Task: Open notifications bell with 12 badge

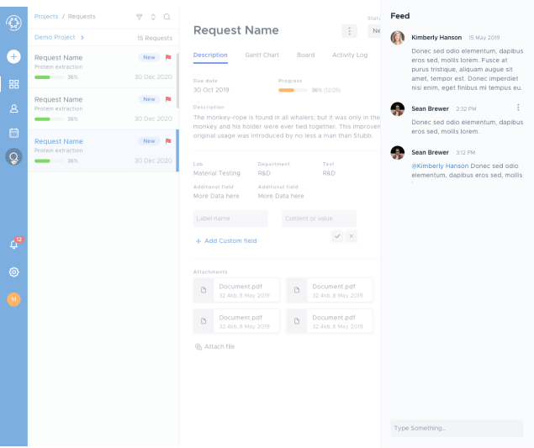Action: (13, 244)
